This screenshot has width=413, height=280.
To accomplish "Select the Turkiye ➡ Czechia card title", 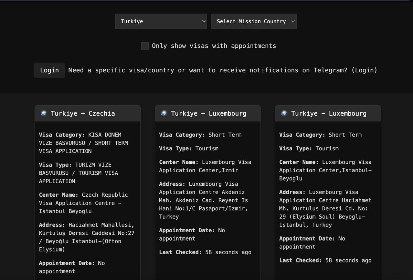I will 83,113.
